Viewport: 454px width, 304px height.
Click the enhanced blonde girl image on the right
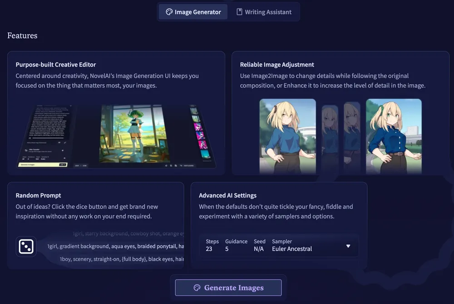pos(394,136)
